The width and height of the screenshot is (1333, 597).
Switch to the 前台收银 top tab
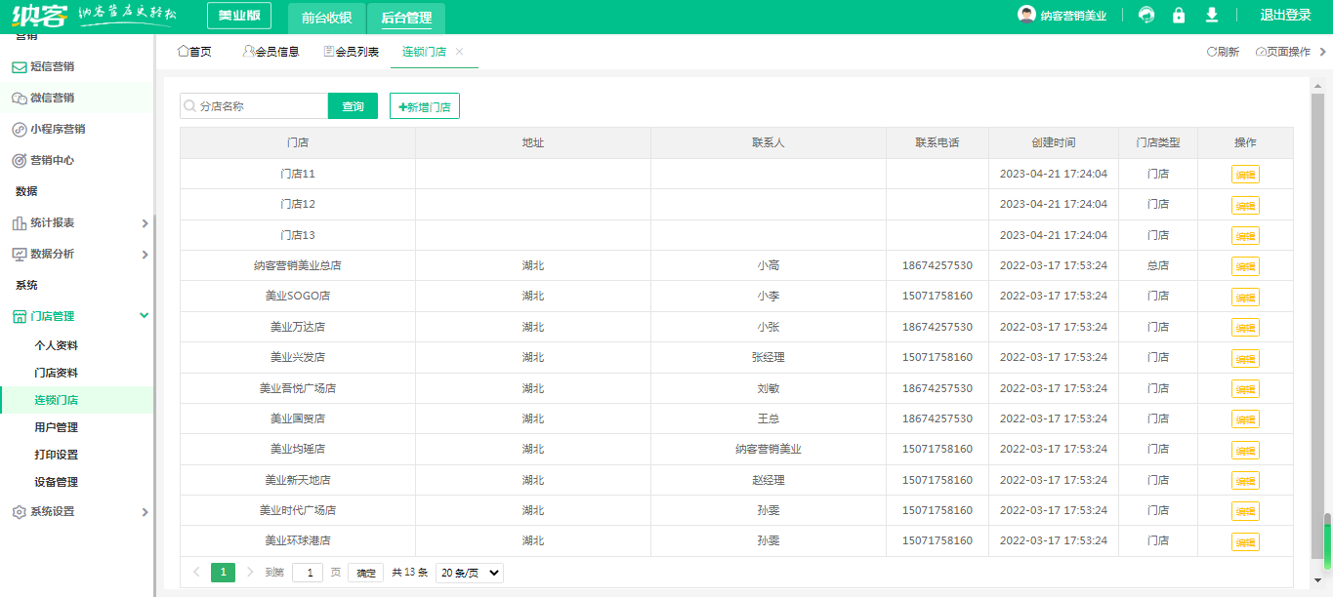coord(326,17)
